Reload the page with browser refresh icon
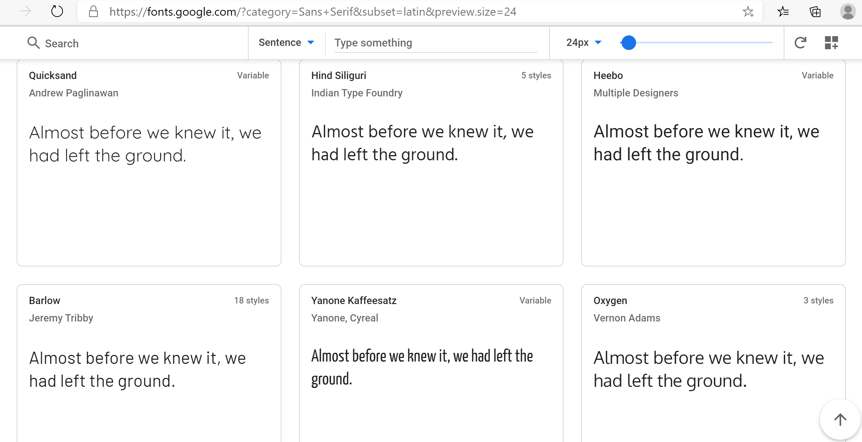This screenshot has width=862, height=442. coord(57,11)
